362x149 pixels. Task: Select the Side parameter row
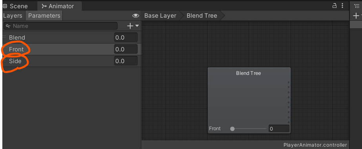[71, 61]
